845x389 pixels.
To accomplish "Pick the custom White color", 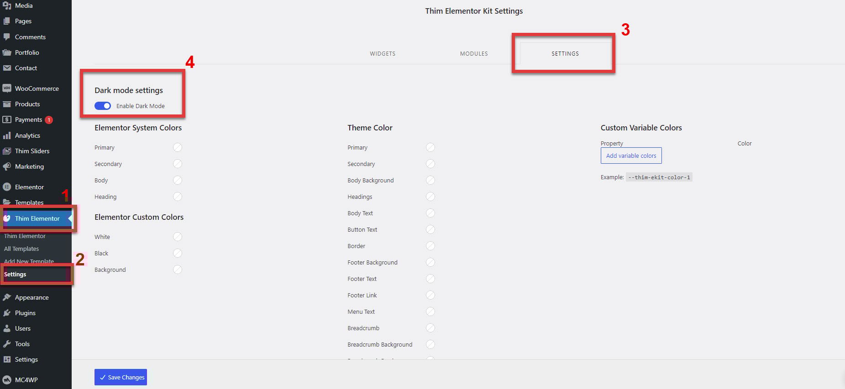I will pos(178,237).
